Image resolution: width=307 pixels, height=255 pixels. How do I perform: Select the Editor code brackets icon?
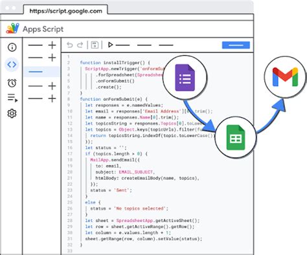12,64
